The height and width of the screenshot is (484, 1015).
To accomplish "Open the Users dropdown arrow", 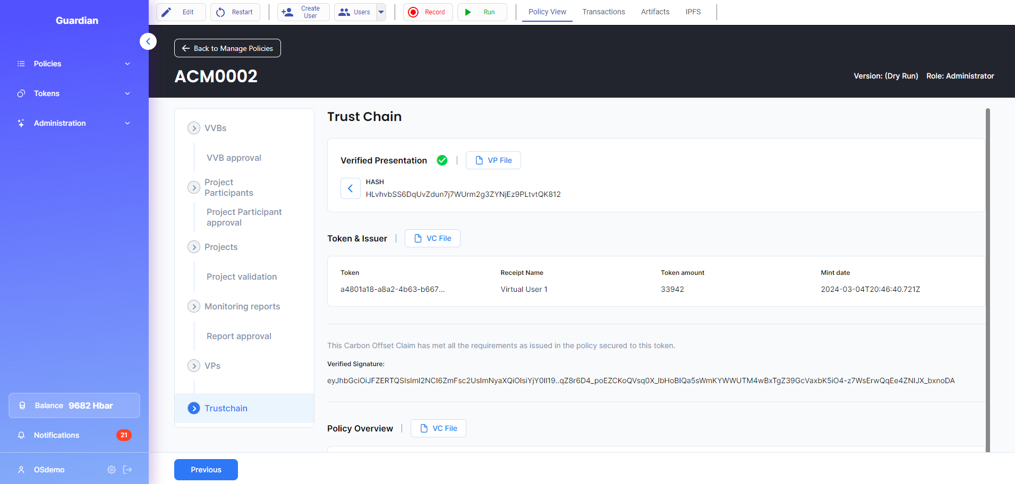I will (381, 12).
